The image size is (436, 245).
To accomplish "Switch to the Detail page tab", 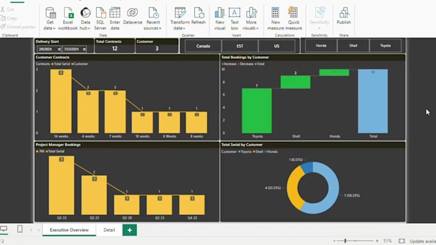I will click(x=109, y=230).
